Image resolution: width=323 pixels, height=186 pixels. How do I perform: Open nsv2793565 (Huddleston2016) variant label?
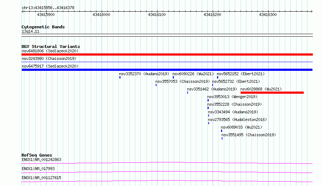click(237, 120)
